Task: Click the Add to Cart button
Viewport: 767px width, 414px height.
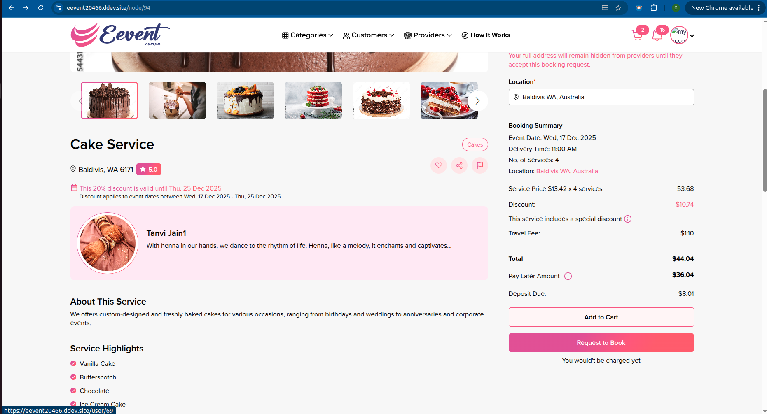Action: click(x=601, y=317)
